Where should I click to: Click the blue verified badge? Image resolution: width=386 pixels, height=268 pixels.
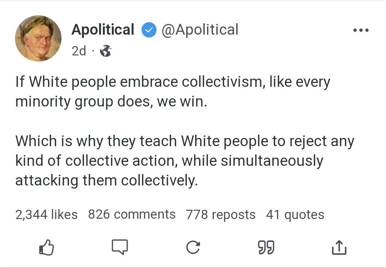[x=148, y=30]
